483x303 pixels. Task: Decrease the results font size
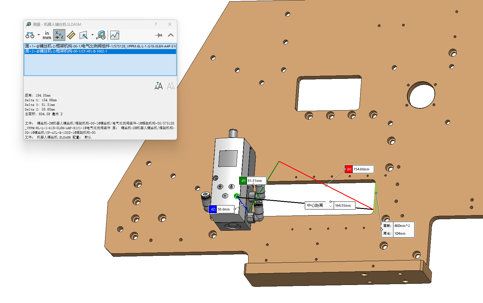pyautogui.click(x=171, y=86)
